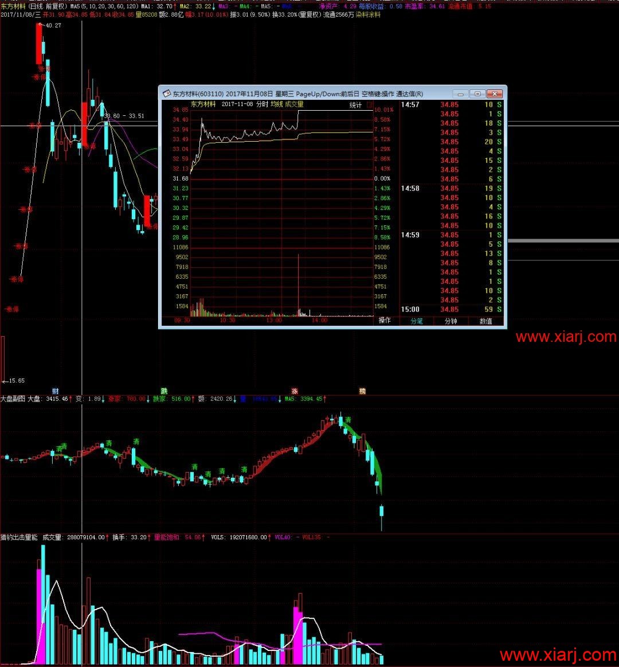The height and width of the screenshot is (667, 619).
Task: Click the 40.27 high price label
Action: point(53,26)
